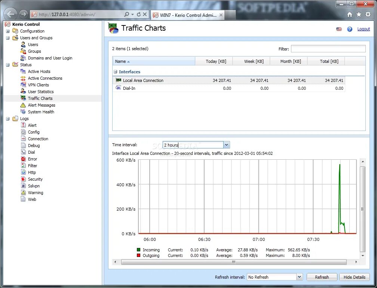Click the Refresh button
This screenshot has height=288, width=377.
322,277
